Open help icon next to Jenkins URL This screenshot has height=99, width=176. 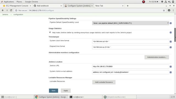pos(170,67)
